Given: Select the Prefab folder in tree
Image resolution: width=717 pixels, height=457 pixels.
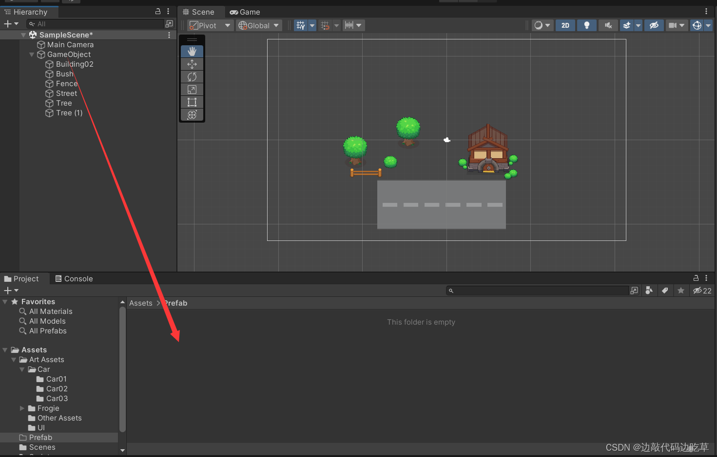Looking at the screenshot, I should [59, 437].
